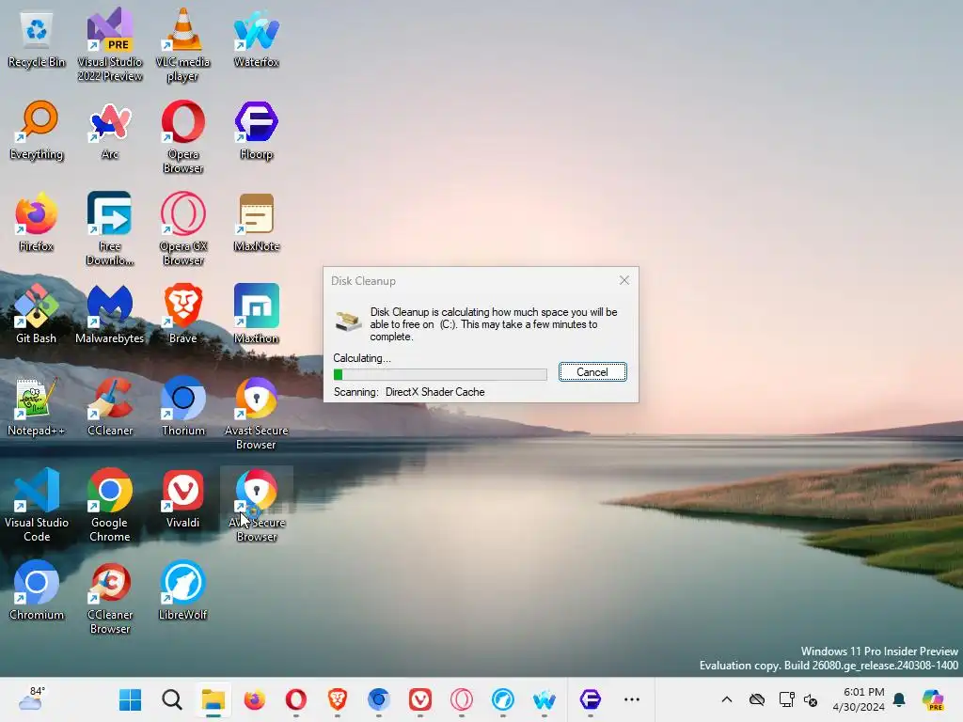963x722 pixels.
Task: Open the notification bell in the tray
Action: (899, 699)
